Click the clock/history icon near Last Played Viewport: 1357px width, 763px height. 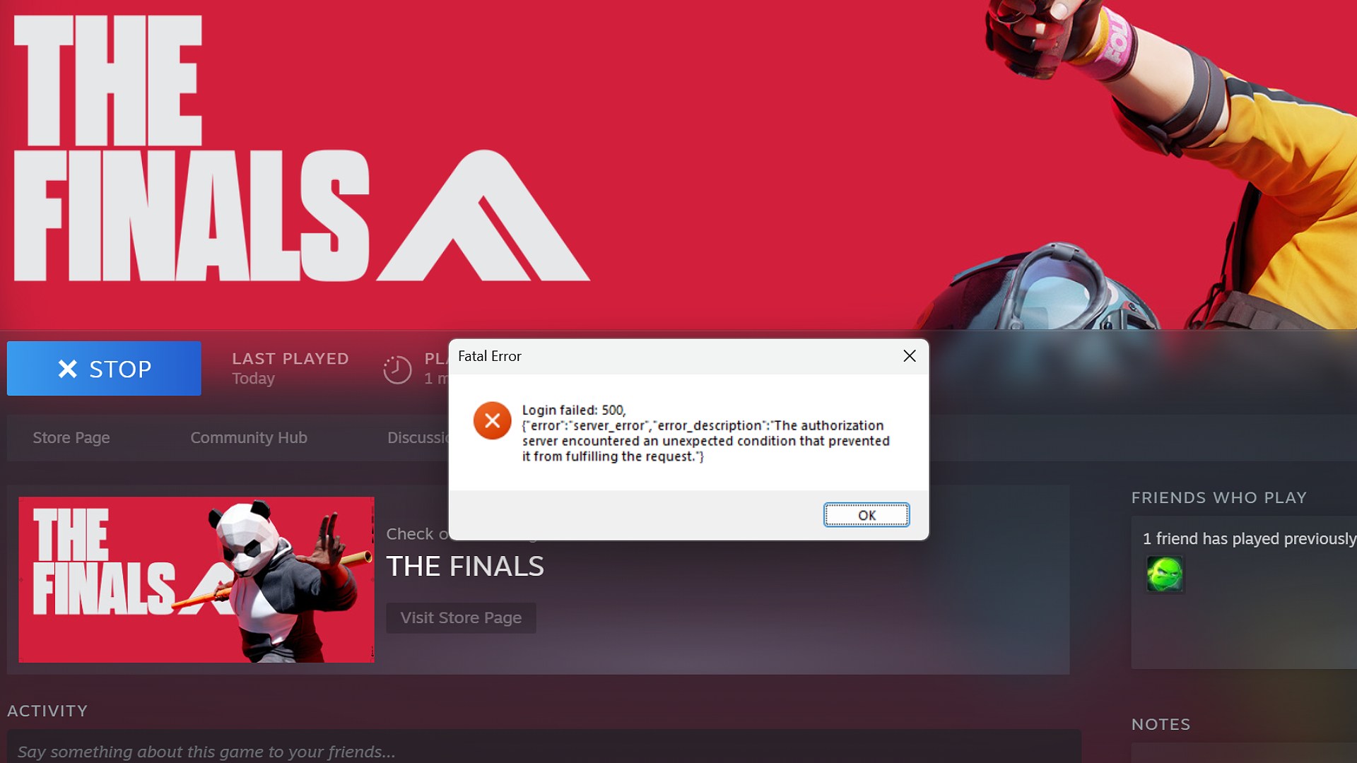pos(397,369)
